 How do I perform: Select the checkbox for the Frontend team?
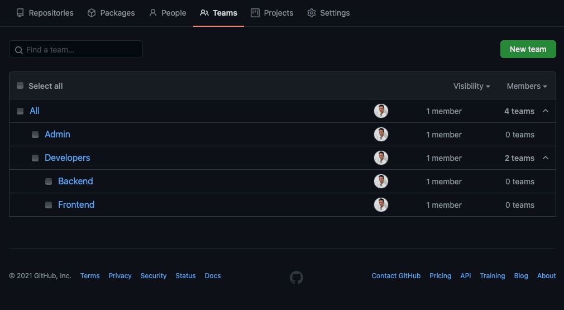coord(49,205)
